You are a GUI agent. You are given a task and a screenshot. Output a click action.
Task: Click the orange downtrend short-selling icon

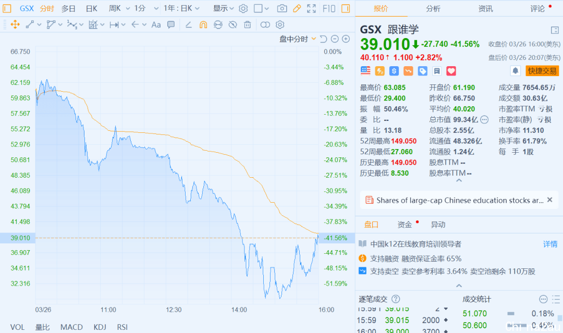408,71
